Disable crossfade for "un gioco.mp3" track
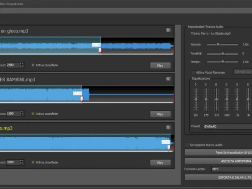Viewport: 252px width, 189px height. [33, 65]
